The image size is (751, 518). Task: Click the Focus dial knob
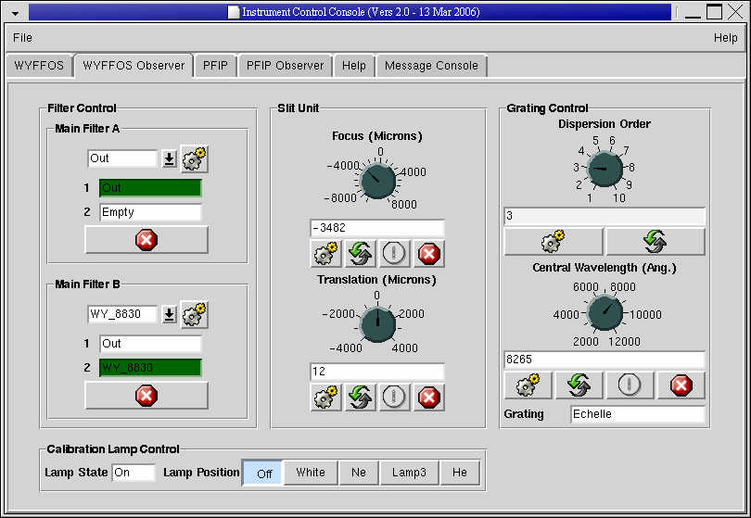click(378, 181)
